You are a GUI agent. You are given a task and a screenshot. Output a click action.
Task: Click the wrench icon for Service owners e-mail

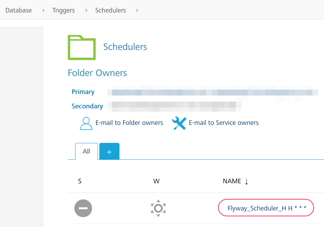pos(179,123)
